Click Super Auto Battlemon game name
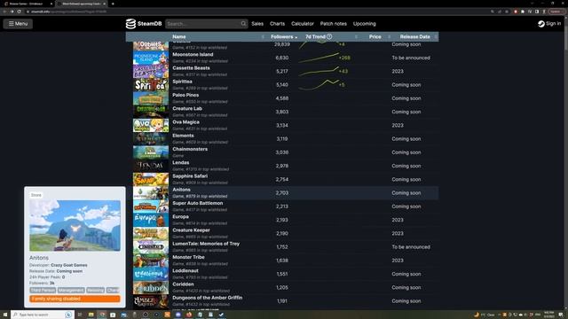Screen dimensions: 568x319 [197, 203]
